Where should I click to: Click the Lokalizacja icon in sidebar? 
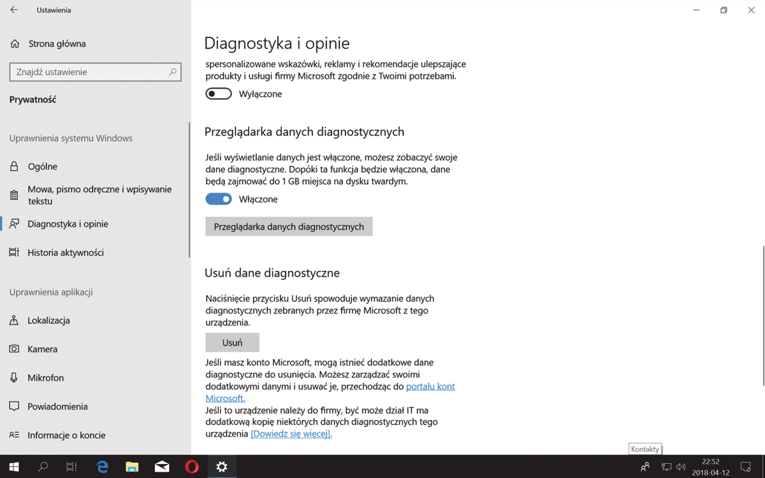click(14, 321)
